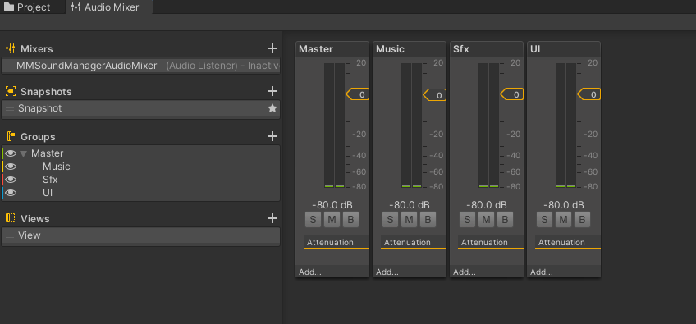696x324 pixels.
Task: Click the UI volume fader handle
Action: point(589,94)
